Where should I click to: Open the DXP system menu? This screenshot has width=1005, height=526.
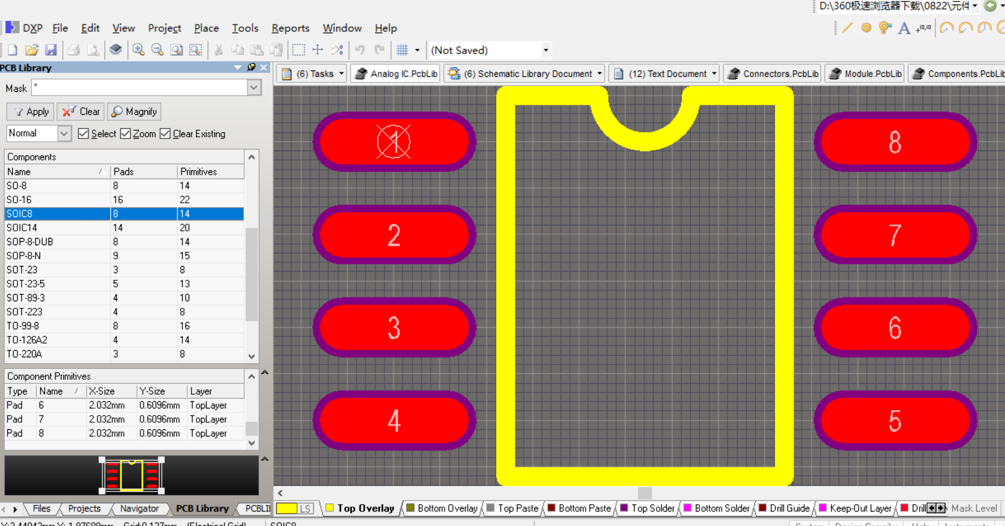pos(24,28)
